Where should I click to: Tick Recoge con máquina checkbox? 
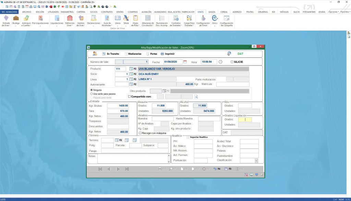tap(140, 133)
